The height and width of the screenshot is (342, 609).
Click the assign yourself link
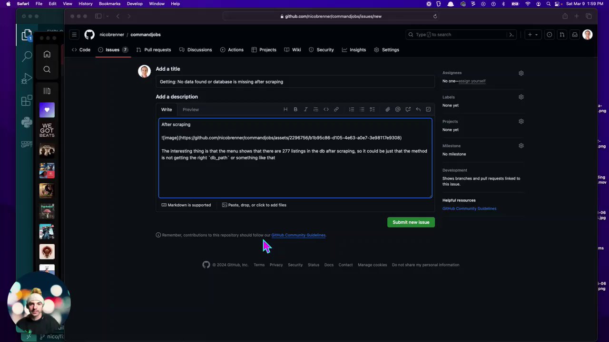[x=472, y=81]
